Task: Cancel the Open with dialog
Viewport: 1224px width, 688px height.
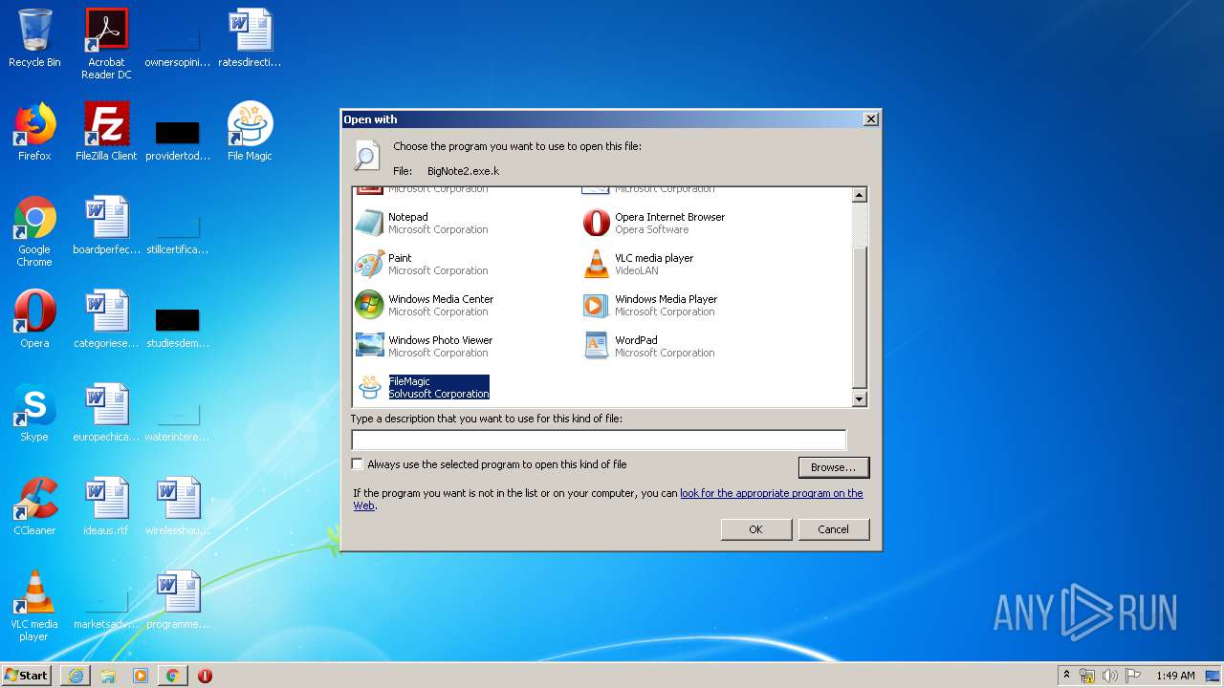Action: pos(834,529)
